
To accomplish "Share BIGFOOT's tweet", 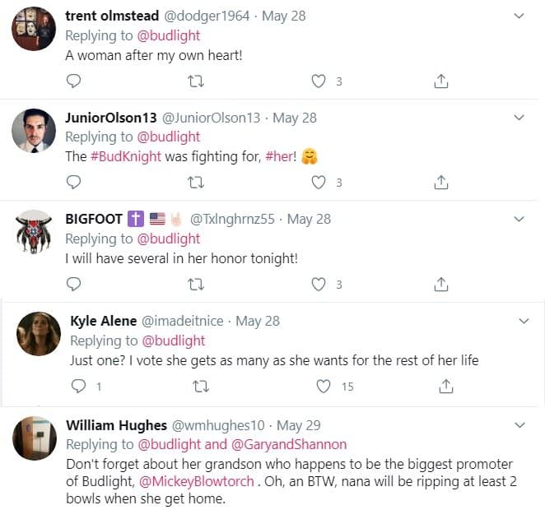I will (440, 284).
